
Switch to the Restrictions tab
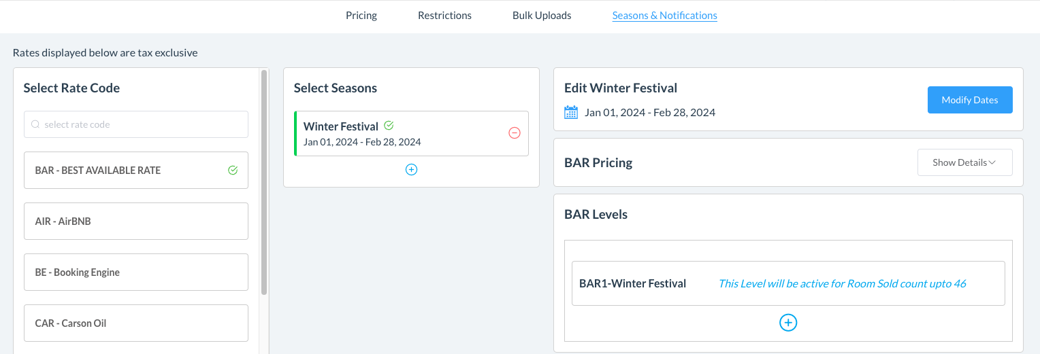point(444,15)
